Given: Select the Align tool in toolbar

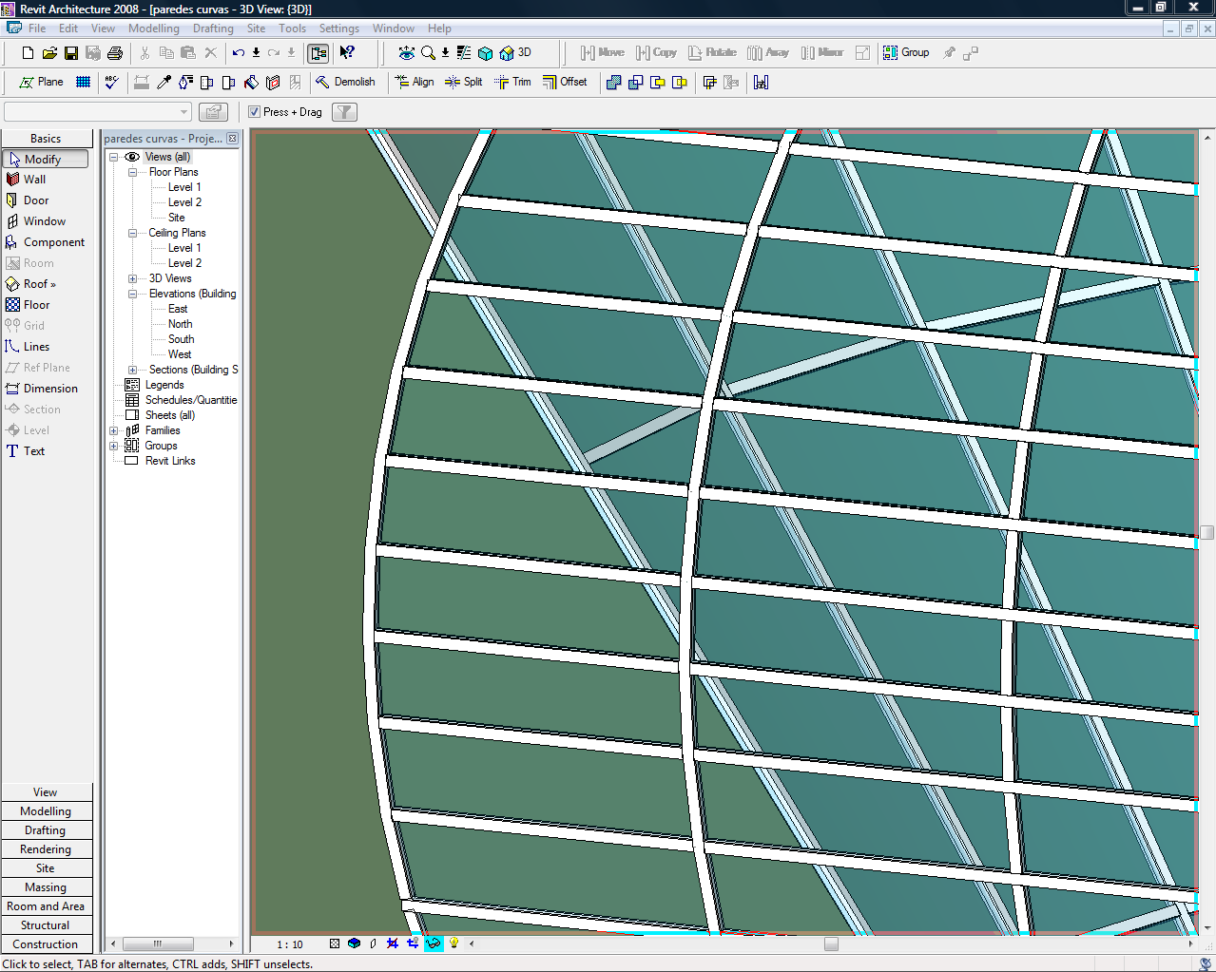Looking at the screenshot, I should click(414, 83).
